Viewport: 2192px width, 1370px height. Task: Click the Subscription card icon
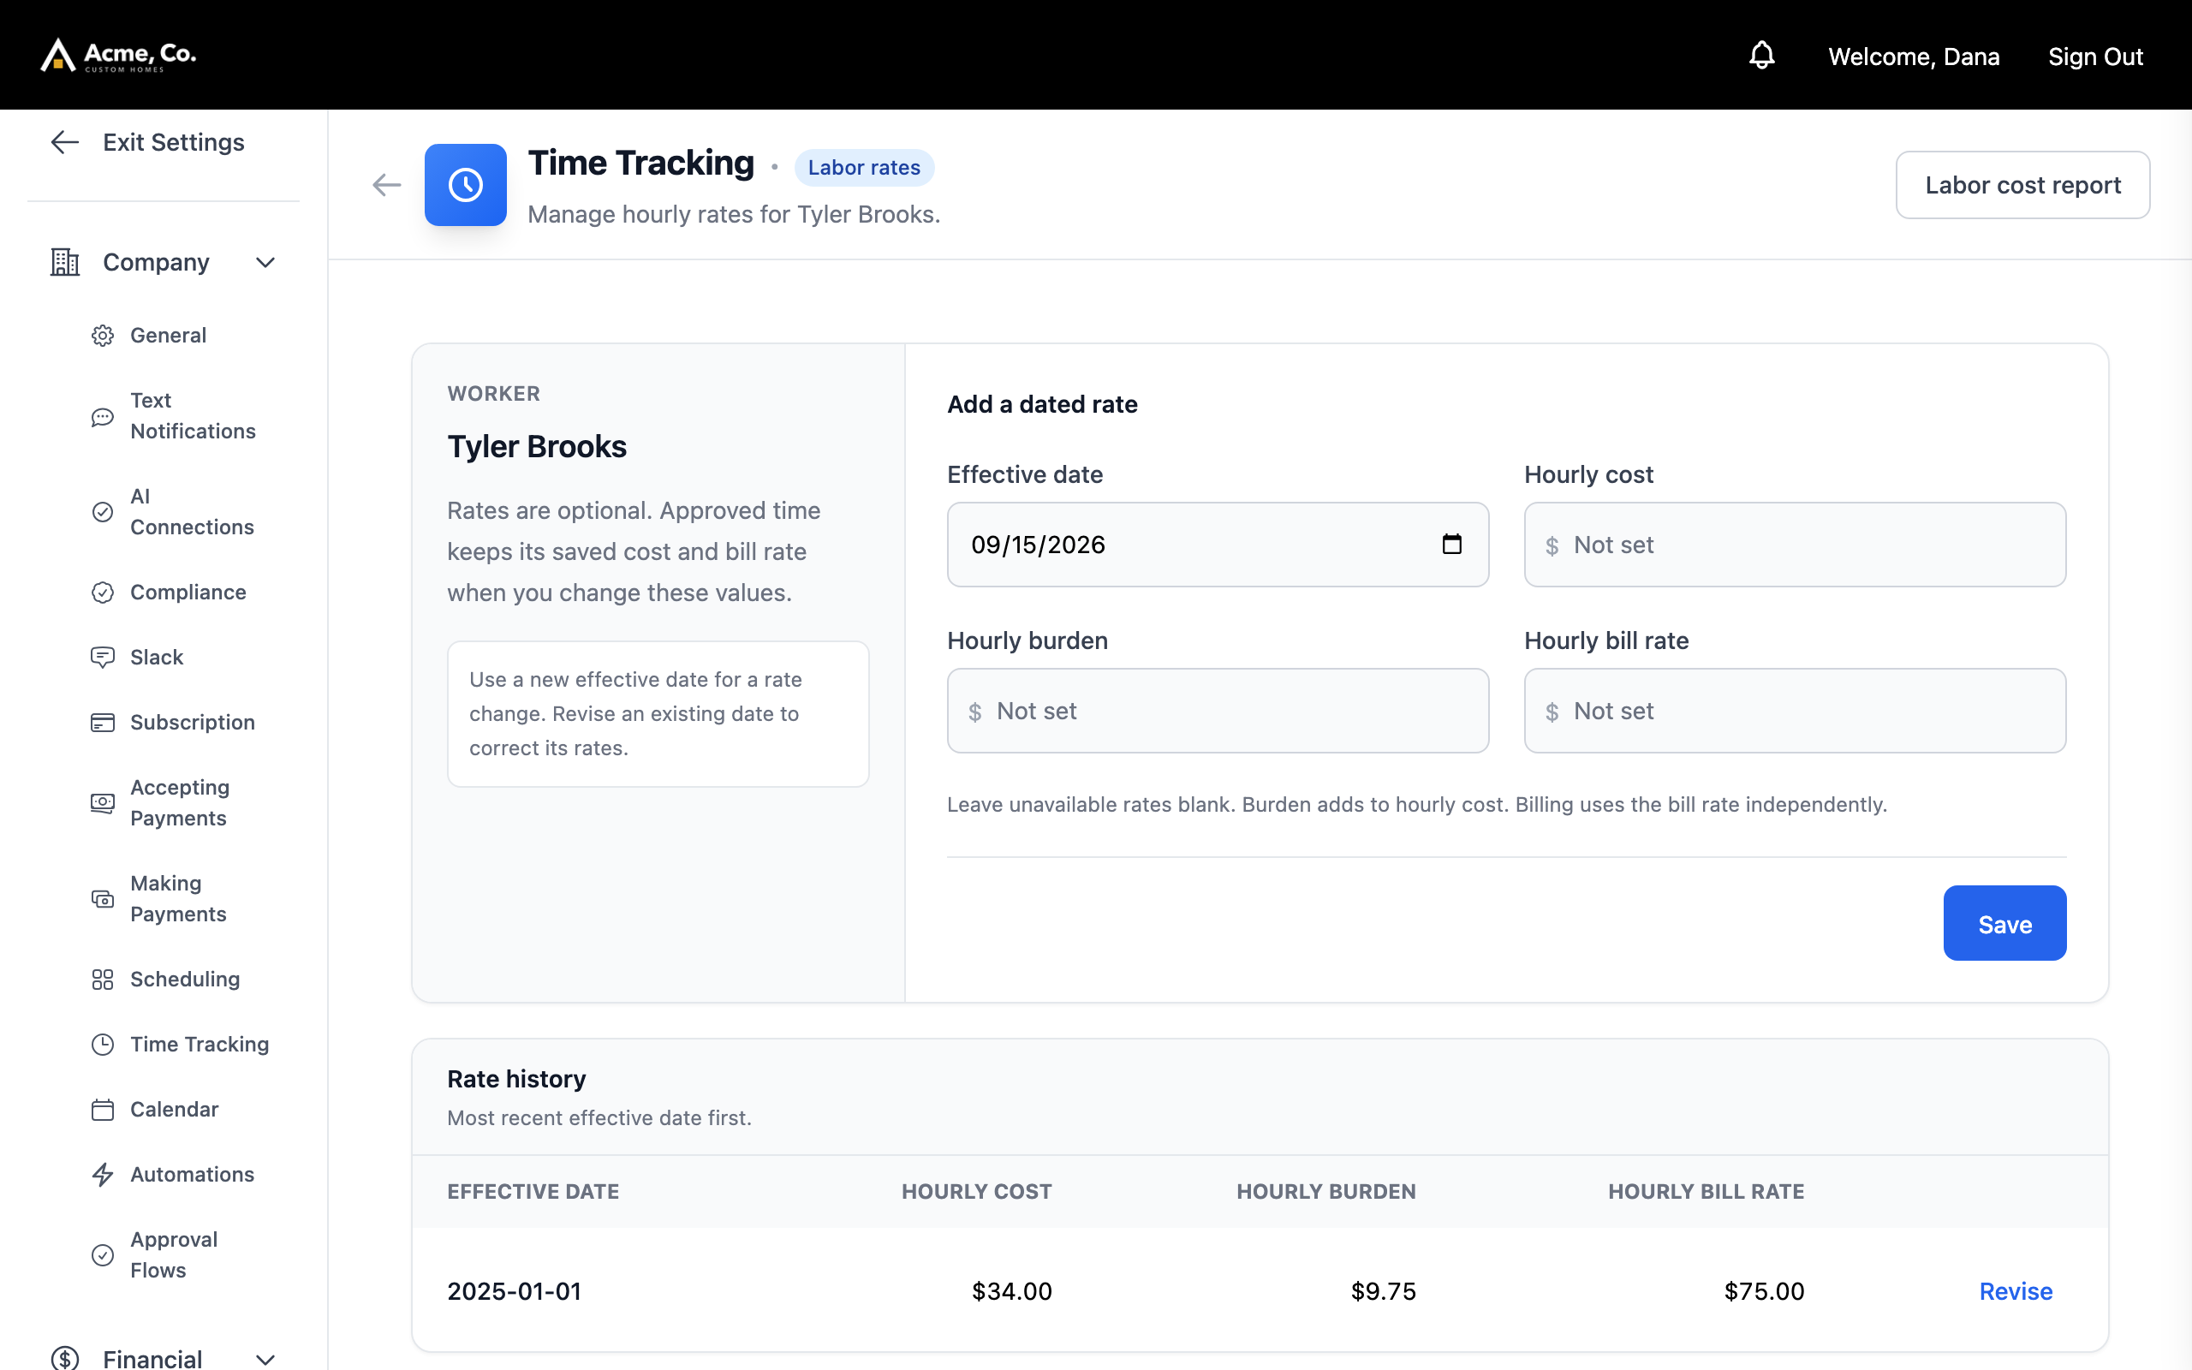point(103,722)
